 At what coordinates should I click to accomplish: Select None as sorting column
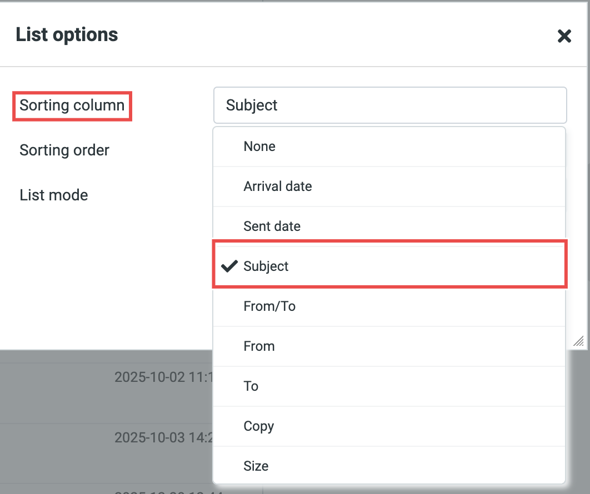[259, 147]
